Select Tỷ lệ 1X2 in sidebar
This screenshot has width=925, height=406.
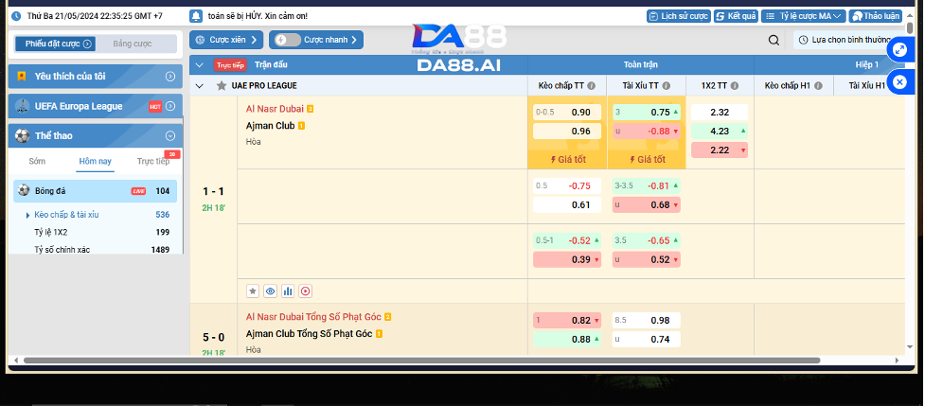pyautogui.click(x=51, y=232)
